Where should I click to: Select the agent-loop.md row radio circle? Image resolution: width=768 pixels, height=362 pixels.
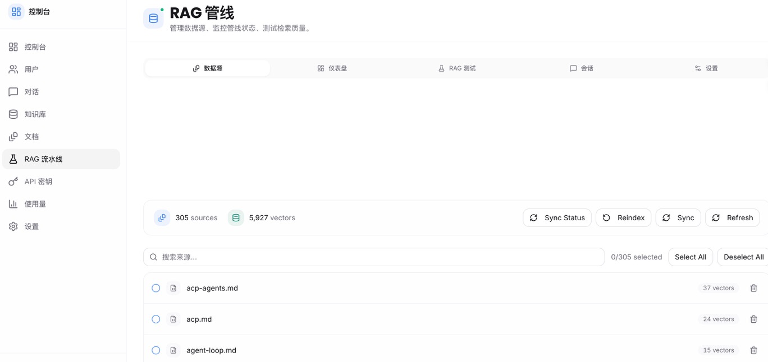tap(156, 350)
